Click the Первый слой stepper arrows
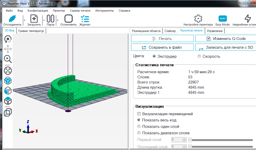This screenshot has height=150, width=256. [184, 139]
